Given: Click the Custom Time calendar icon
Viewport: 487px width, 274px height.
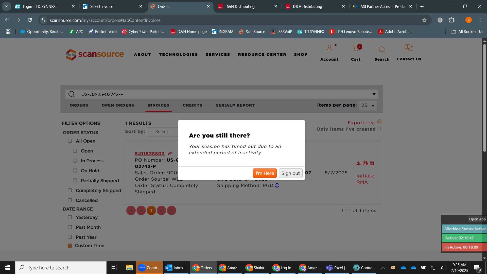Looking at the screenshot, I should tap(69, 246).
